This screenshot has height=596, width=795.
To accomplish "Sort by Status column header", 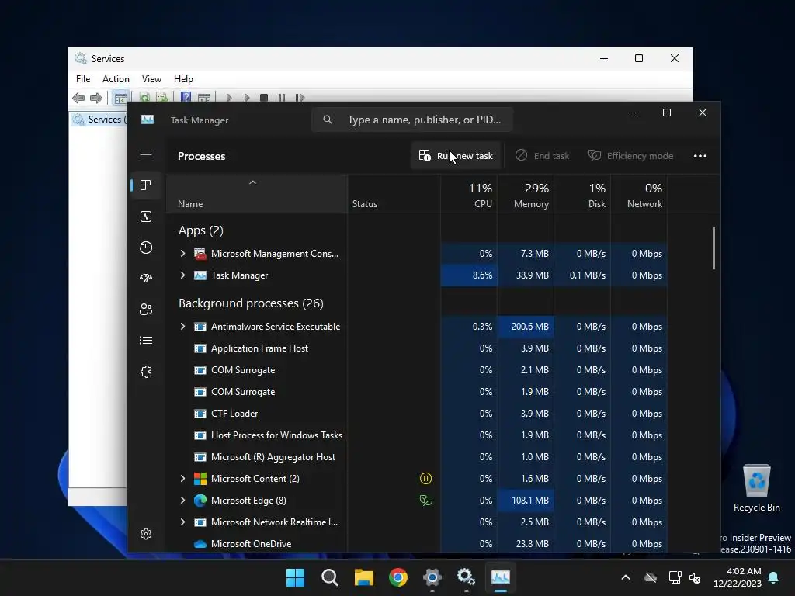I will point(394,195).
